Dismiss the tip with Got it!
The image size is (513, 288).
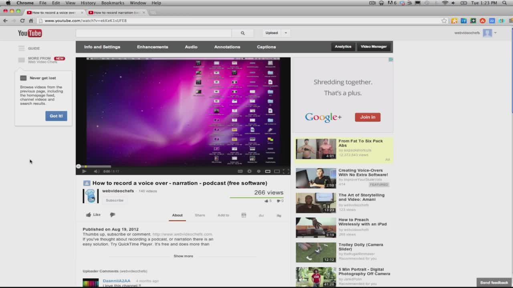(x=56, y=116)
